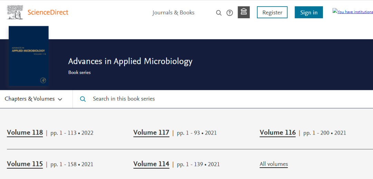Open the book cover thumbnail
This screenshot has width=373, height=179.
(x=29, y=56)
